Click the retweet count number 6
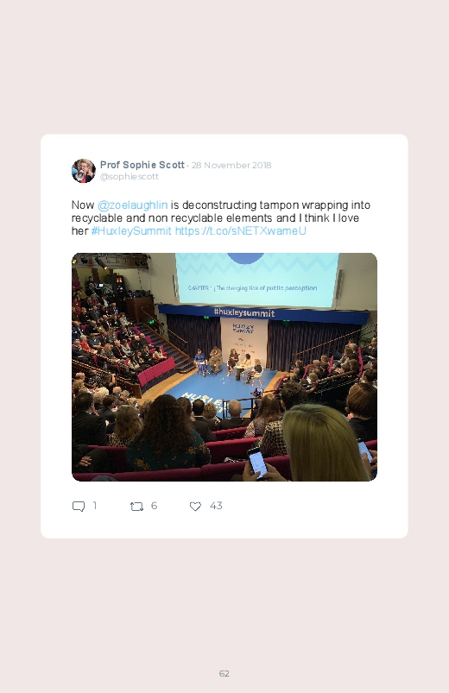The width and height of the screenshot is (449, 693). coord(154,506)
